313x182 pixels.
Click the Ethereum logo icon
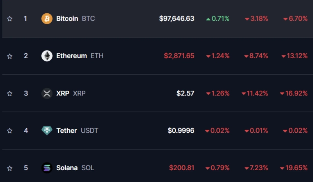pos(47,56)
